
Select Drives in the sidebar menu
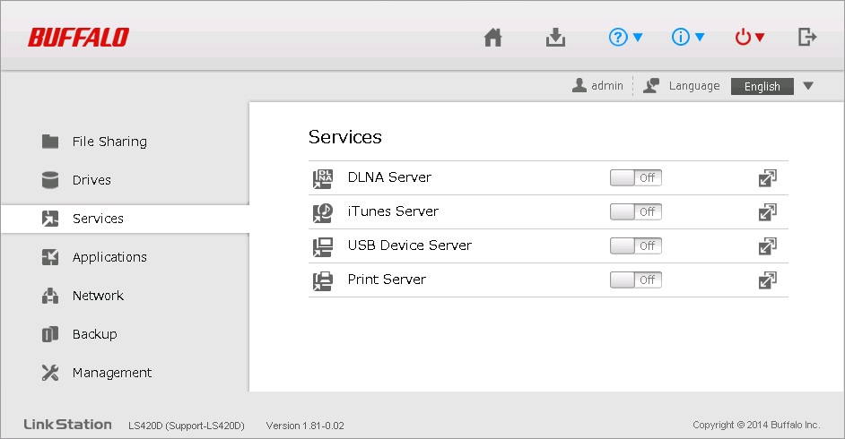coord(91,180)
